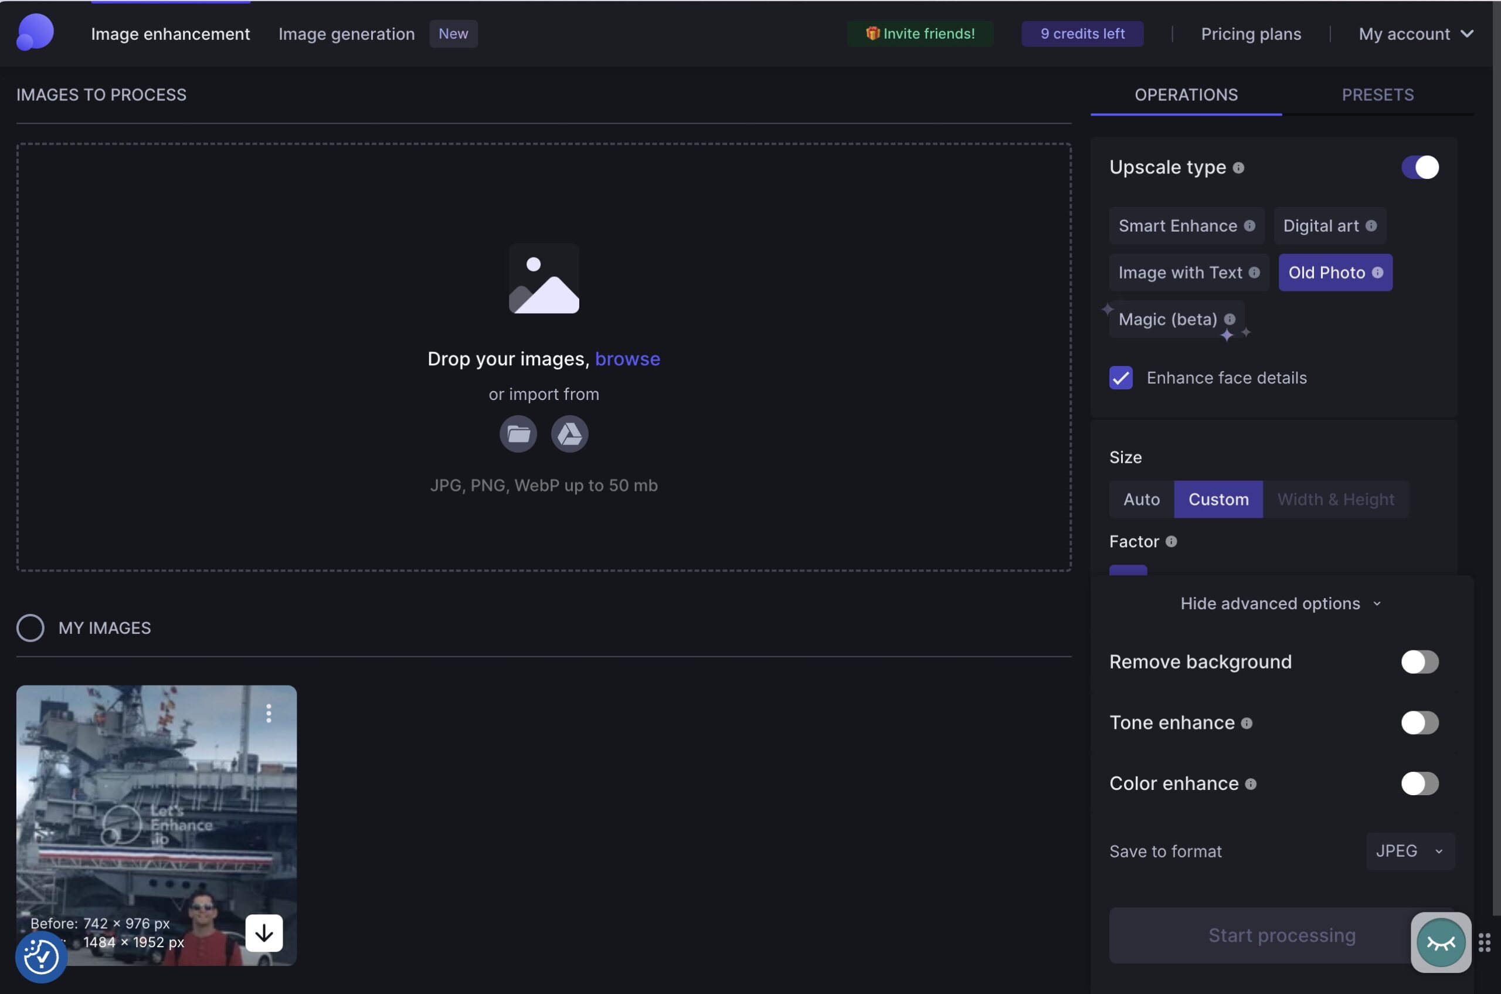This screenshot has width=1501, height=994.
Task: Import images from local folder icon
Action: (518, 434)
